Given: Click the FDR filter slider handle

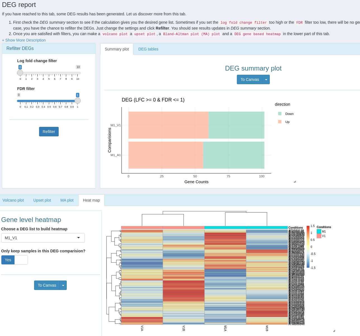Looking at the screenshot, I should (78, 101).
